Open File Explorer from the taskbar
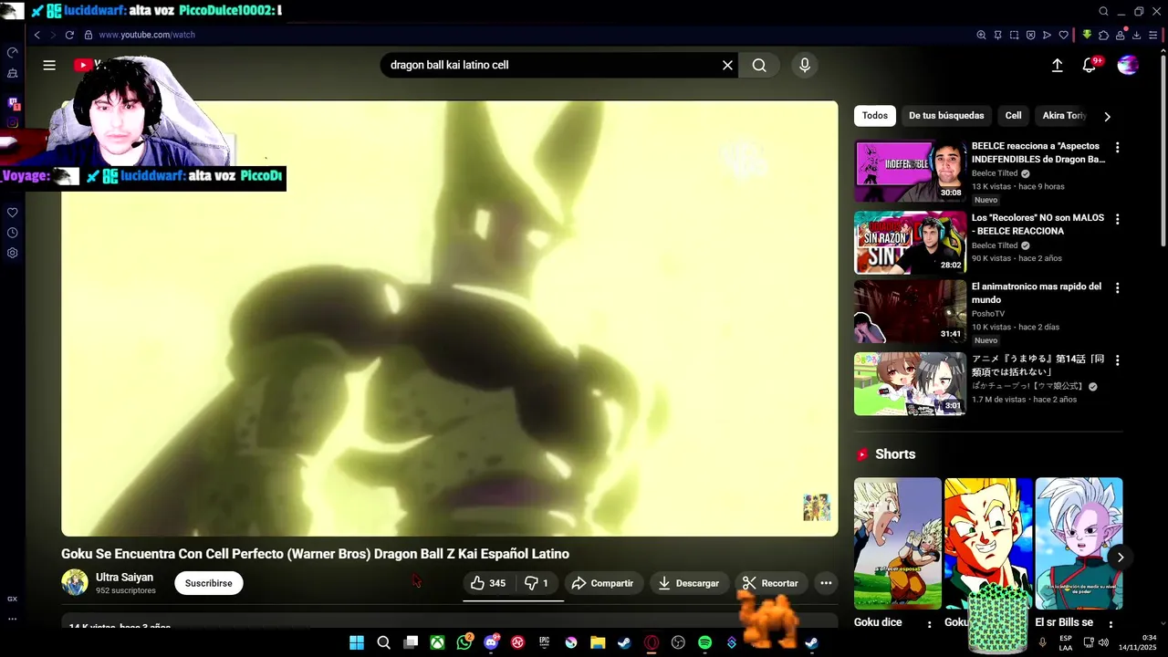 tap(598, 642)
